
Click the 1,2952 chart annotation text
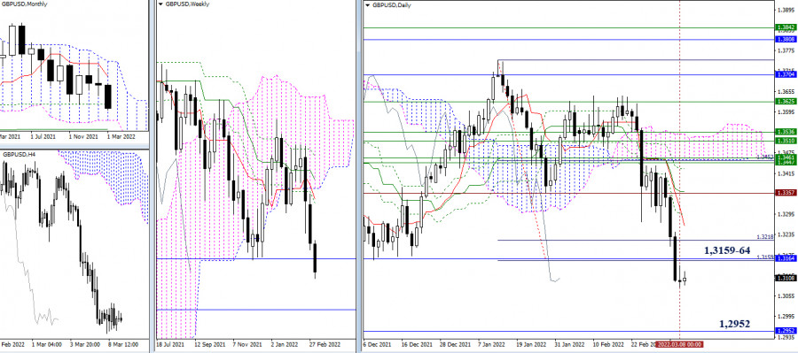tap(734, 324)
